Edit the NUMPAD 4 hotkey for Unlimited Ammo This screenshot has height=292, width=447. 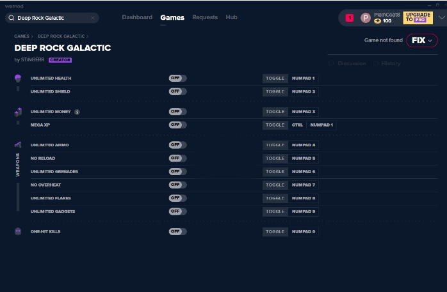[304, 145]
